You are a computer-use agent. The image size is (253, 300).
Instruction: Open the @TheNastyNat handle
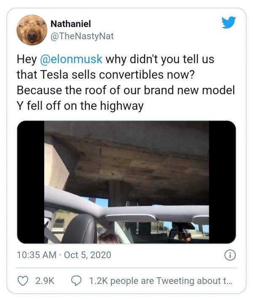tap(82, 36)
